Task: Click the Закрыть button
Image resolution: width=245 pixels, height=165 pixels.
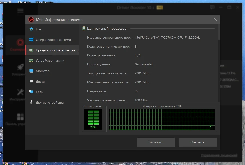Action: click(198, 142)
